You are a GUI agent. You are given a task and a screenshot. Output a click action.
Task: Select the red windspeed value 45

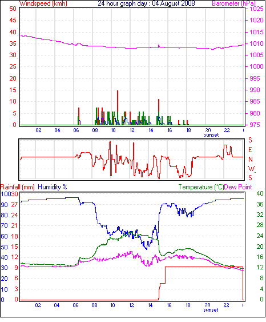point(13,21)
